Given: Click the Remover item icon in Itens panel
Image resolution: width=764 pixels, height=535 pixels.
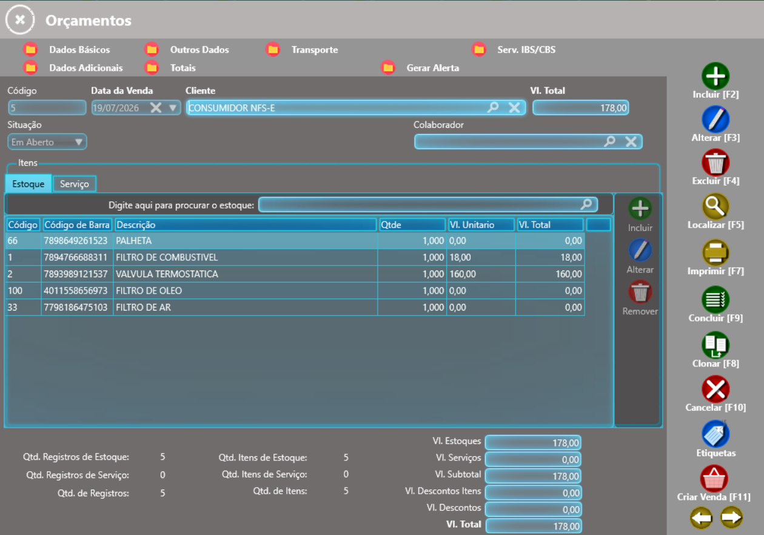Looking at the screenshot, I should click(640, 292).
